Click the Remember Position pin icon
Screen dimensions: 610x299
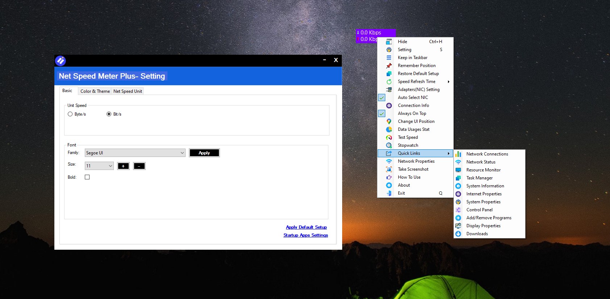389,66
